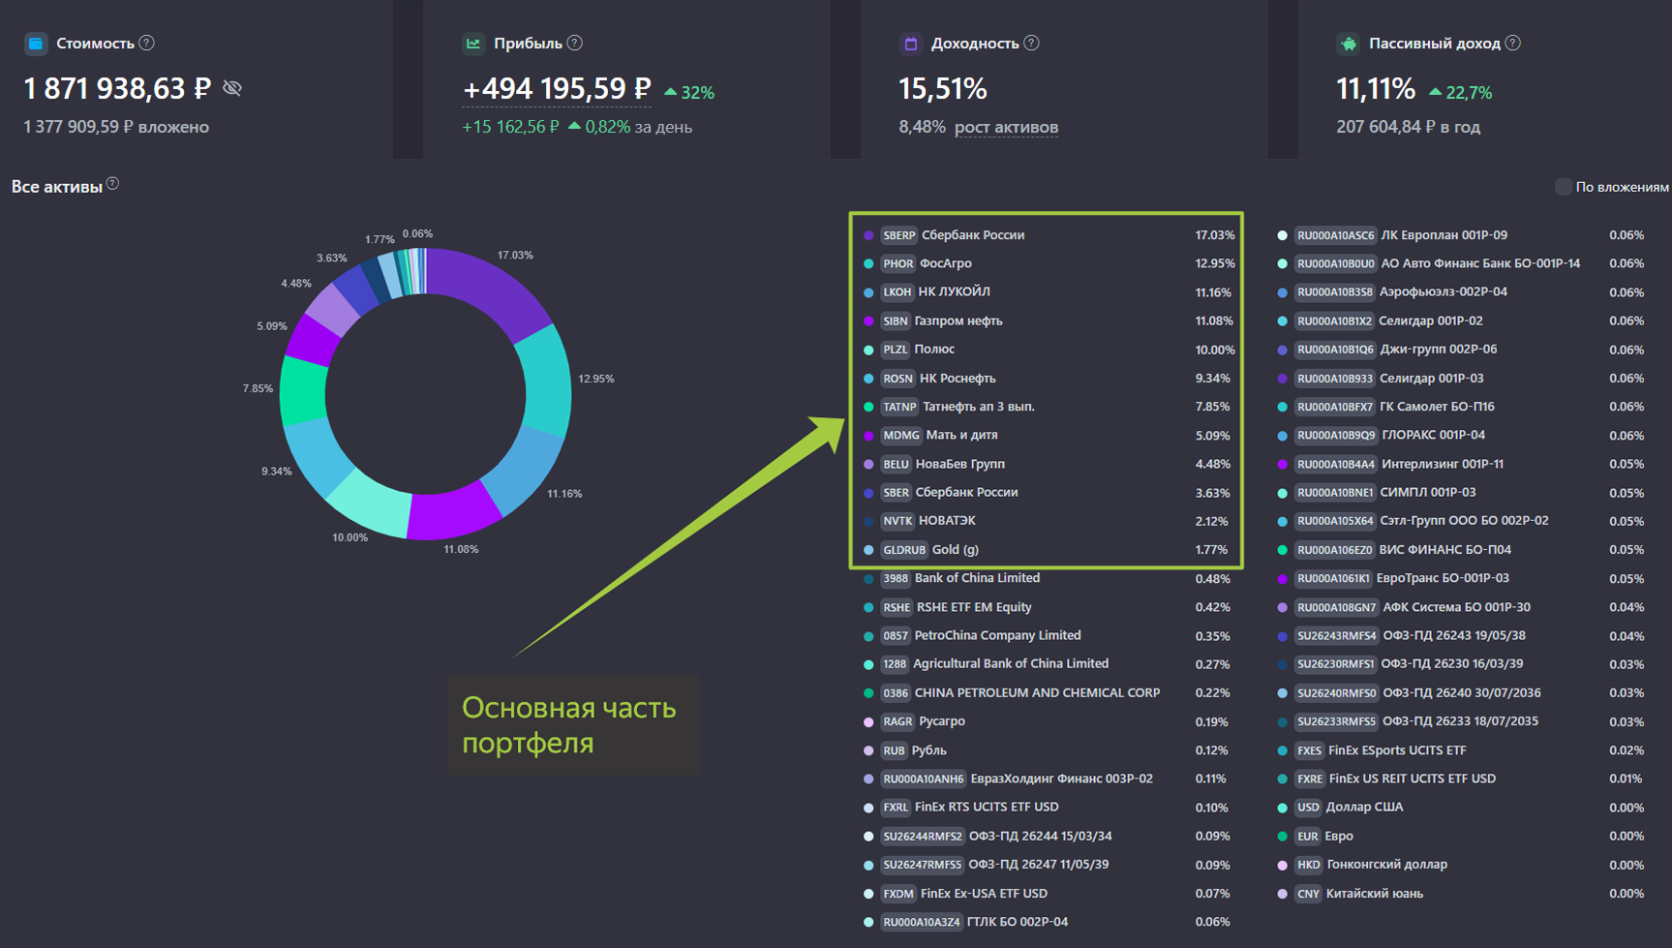Select Полюс asset row name
This screenshot has width=1672, height=948.
pos(934,349)
